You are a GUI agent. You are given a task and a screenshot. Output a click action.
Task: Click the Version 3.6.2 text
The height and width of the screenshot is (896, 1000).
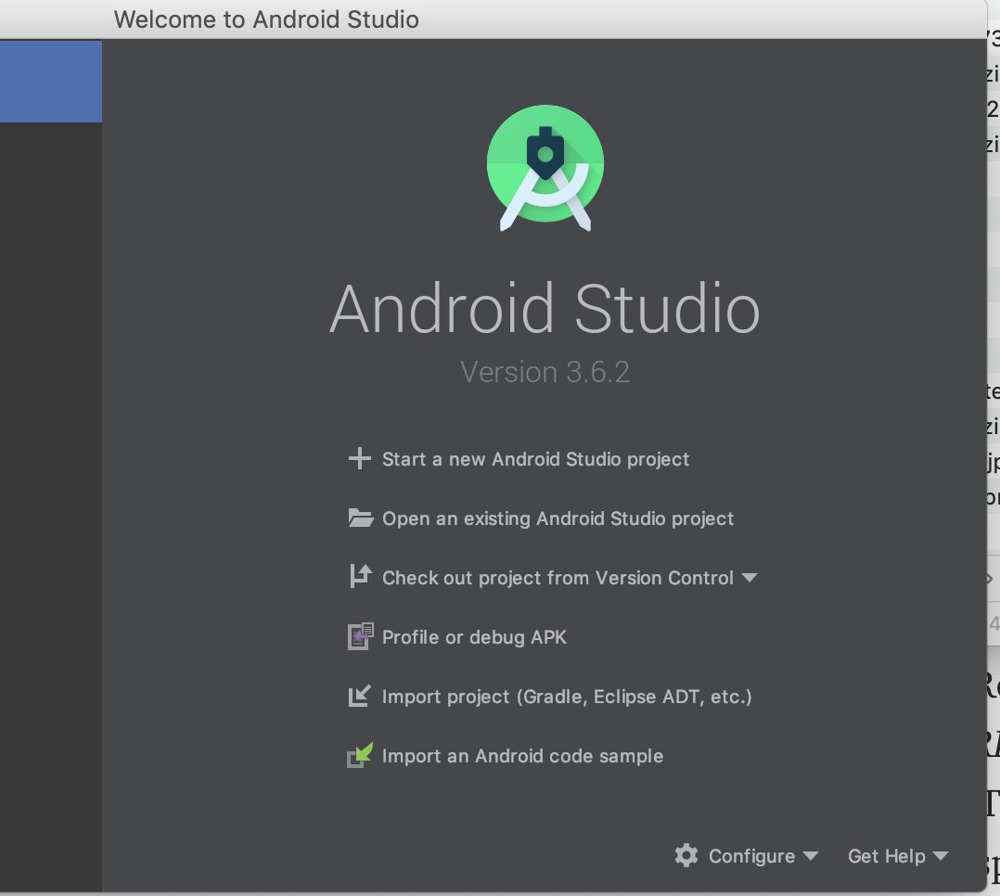pos(545,372)
